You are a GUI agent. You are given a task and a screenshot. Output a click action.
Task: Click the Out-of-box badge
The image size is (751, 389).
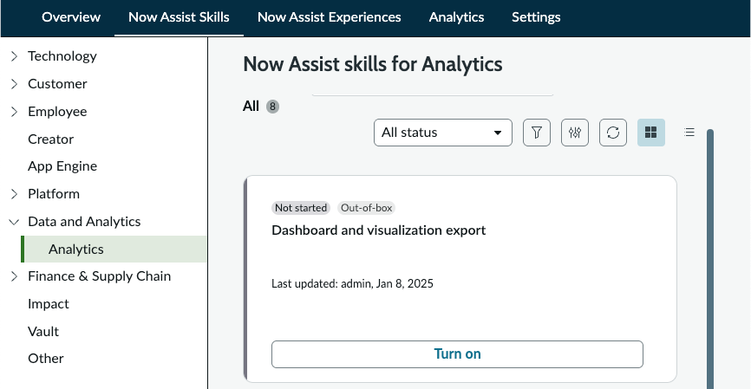367,208
